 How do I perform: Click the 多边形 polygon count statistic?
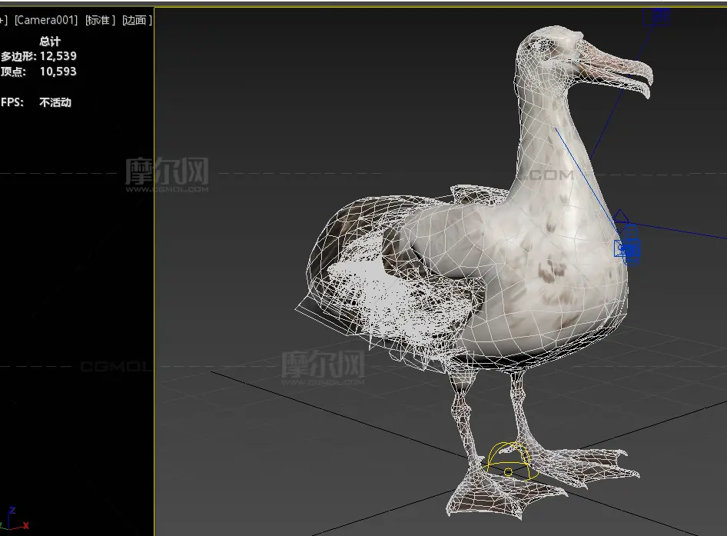click(x=38, y=56)
